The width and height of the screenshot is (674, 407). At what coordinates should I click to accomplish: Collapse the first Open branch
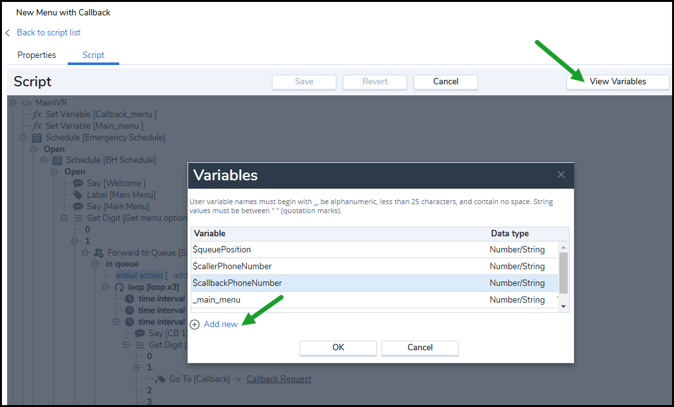click(33, 149)
